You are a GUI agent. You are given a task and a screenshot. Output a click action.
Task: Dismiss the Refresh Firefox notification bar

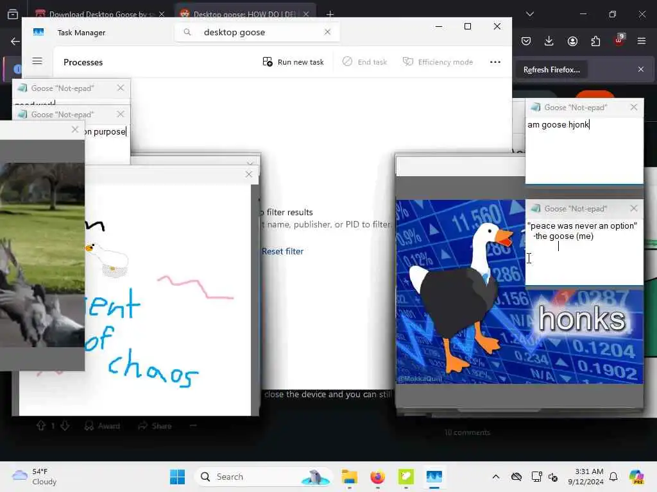(641, 69)
